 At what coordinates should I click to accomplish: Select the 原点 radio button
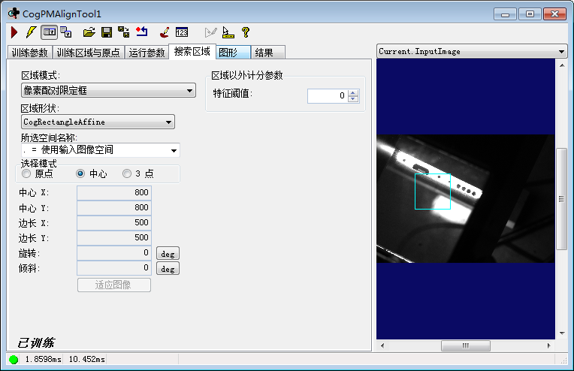[x=27, y=173]
